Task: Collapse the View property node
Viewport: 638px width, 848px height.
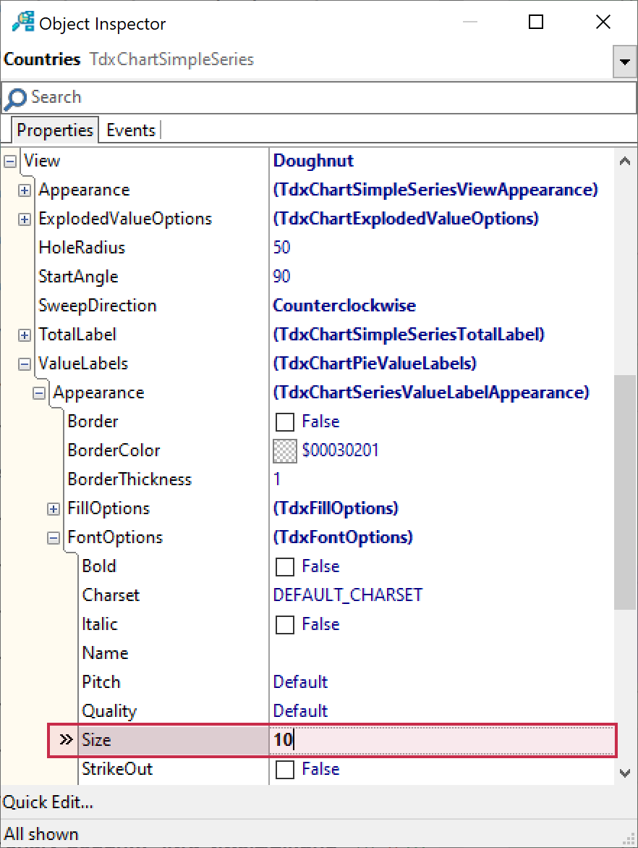Action: [10, 161]
